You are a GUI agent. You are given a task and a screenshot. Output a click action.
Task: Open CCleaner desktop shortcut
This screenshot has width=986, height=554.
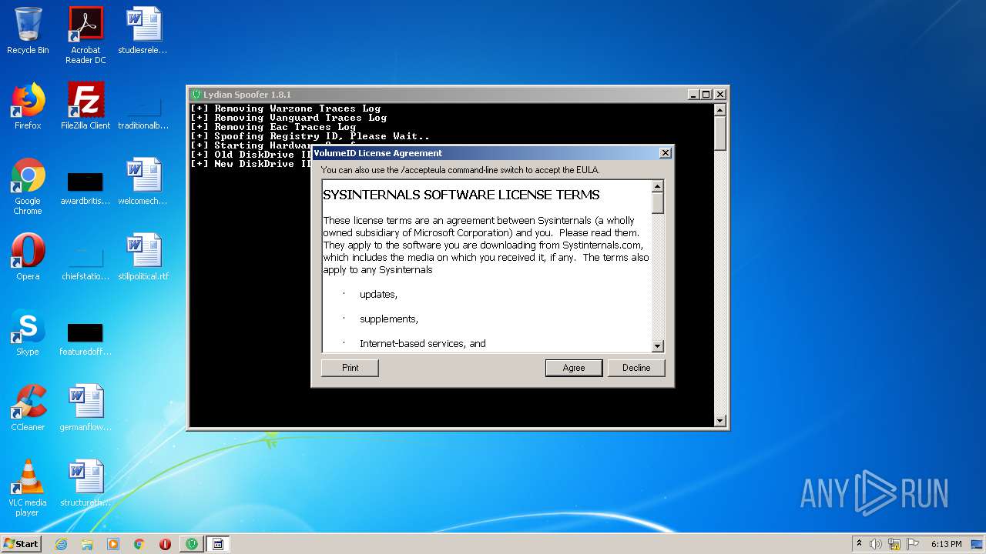[28, 408]
